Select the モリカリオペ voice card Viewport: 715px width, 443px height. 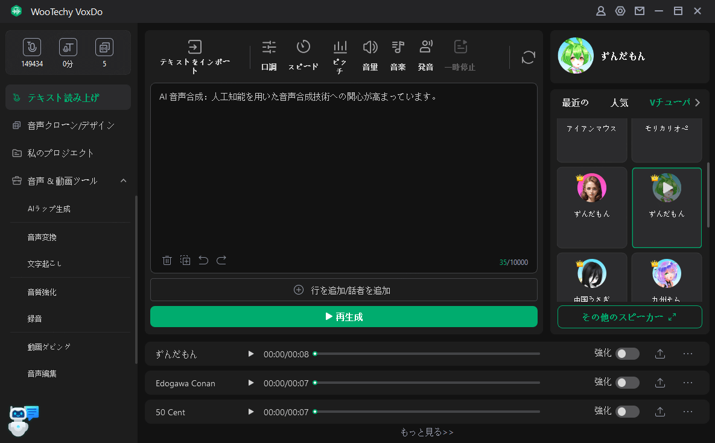click(667, 139)
